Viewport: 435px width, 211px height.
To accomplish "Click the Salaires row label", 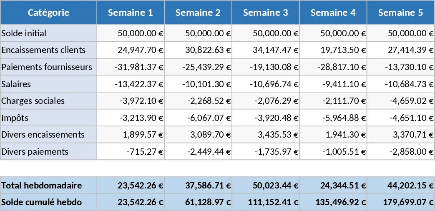I will click(x=48, y=84).
